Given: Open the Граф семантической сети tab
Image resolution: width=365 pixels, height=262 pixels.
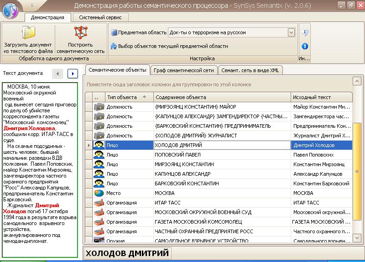Looking at the screenshot, I should point(184,70).
